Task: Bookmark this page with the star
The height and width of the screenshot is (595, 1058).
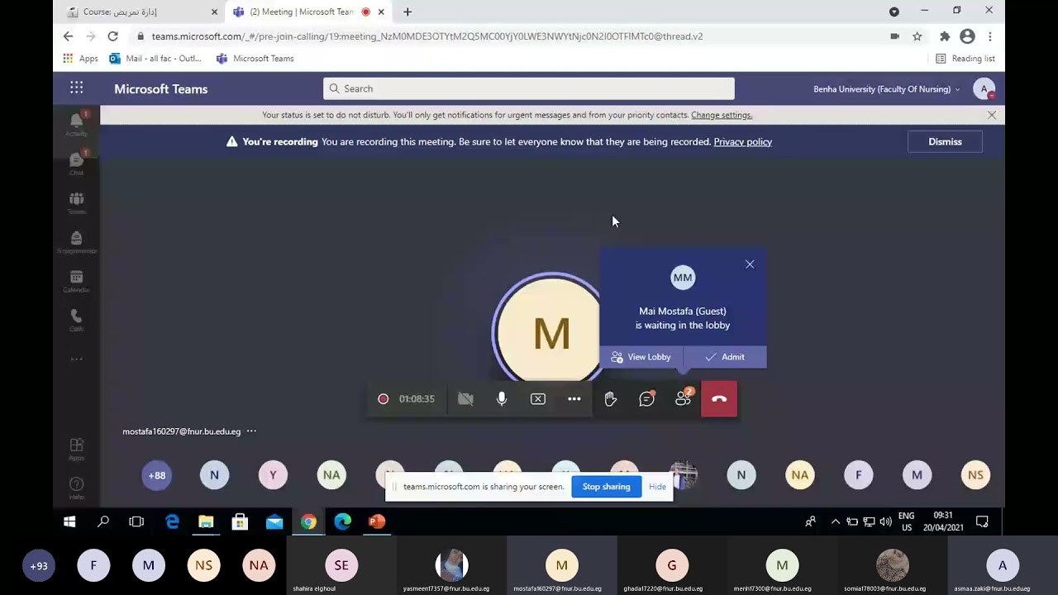Action: pos(917,36)
